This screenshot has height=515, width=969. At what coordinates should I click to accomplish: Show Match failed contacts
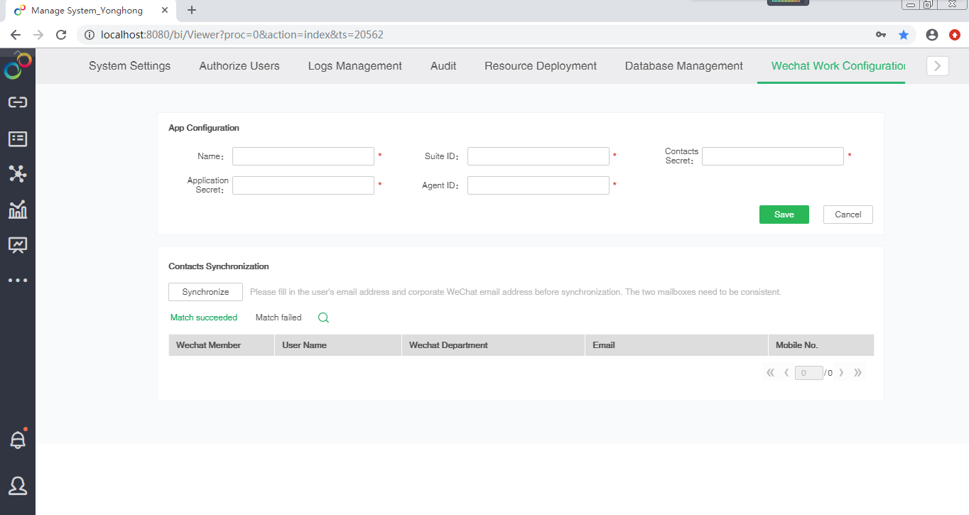point(278,318)
